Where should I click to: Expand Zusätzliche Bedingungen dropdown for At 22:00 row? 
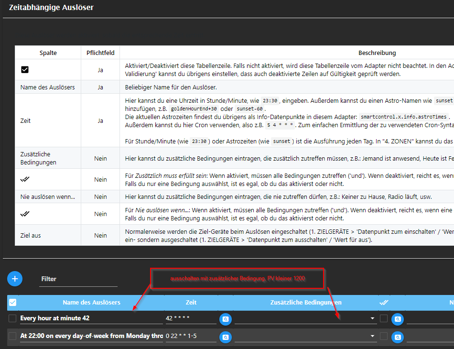click(372, 336)
